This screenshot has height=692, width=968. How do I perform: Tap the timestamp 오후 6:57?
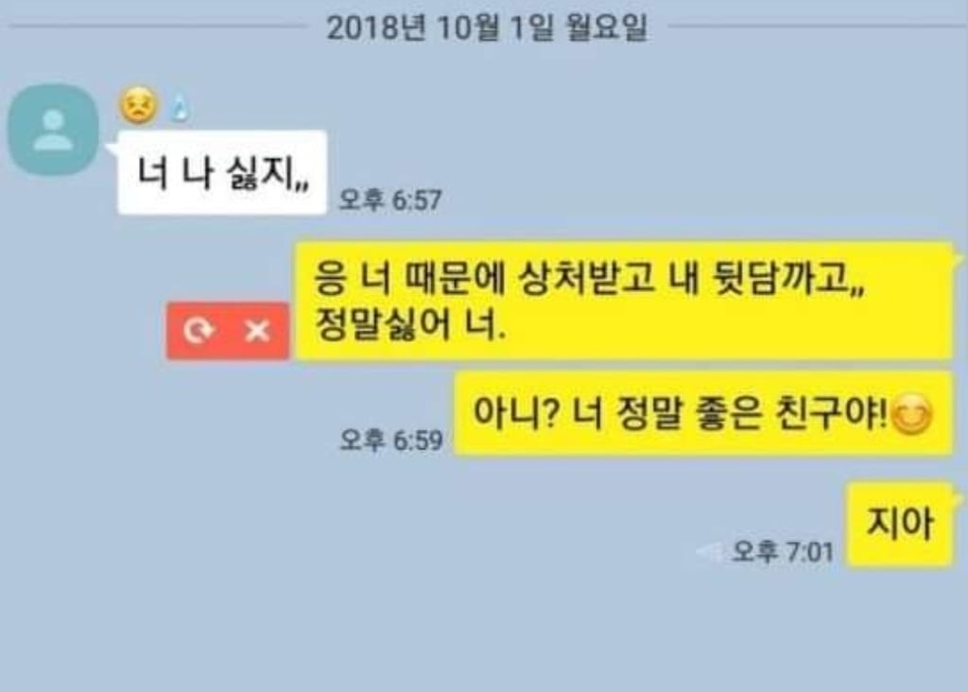pos(390,200)
